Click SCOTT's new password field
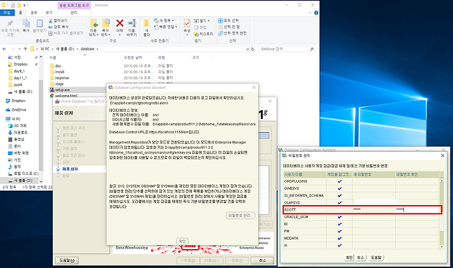 click(x=374, y=209)
